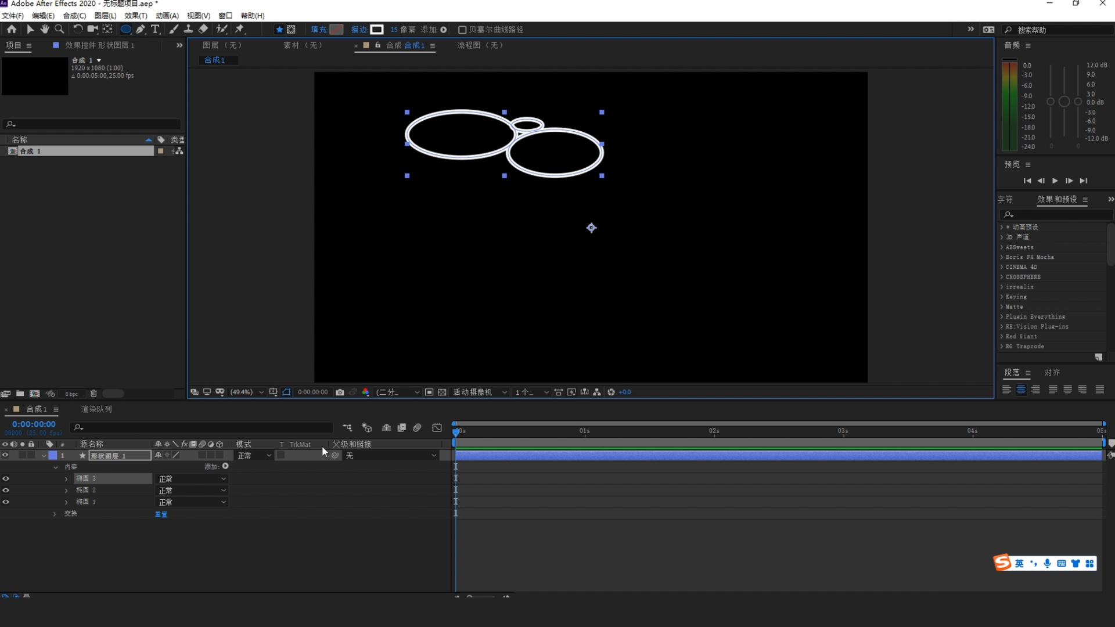This screenshot has width=1115, height=627.
Task: Select the Type text tool
Action: pyautogui.click(x=155, y=29)
